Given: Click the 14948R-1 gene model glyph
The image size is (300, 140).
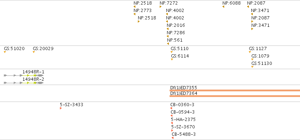Looking at the screenshot, I should pos(24,75).
